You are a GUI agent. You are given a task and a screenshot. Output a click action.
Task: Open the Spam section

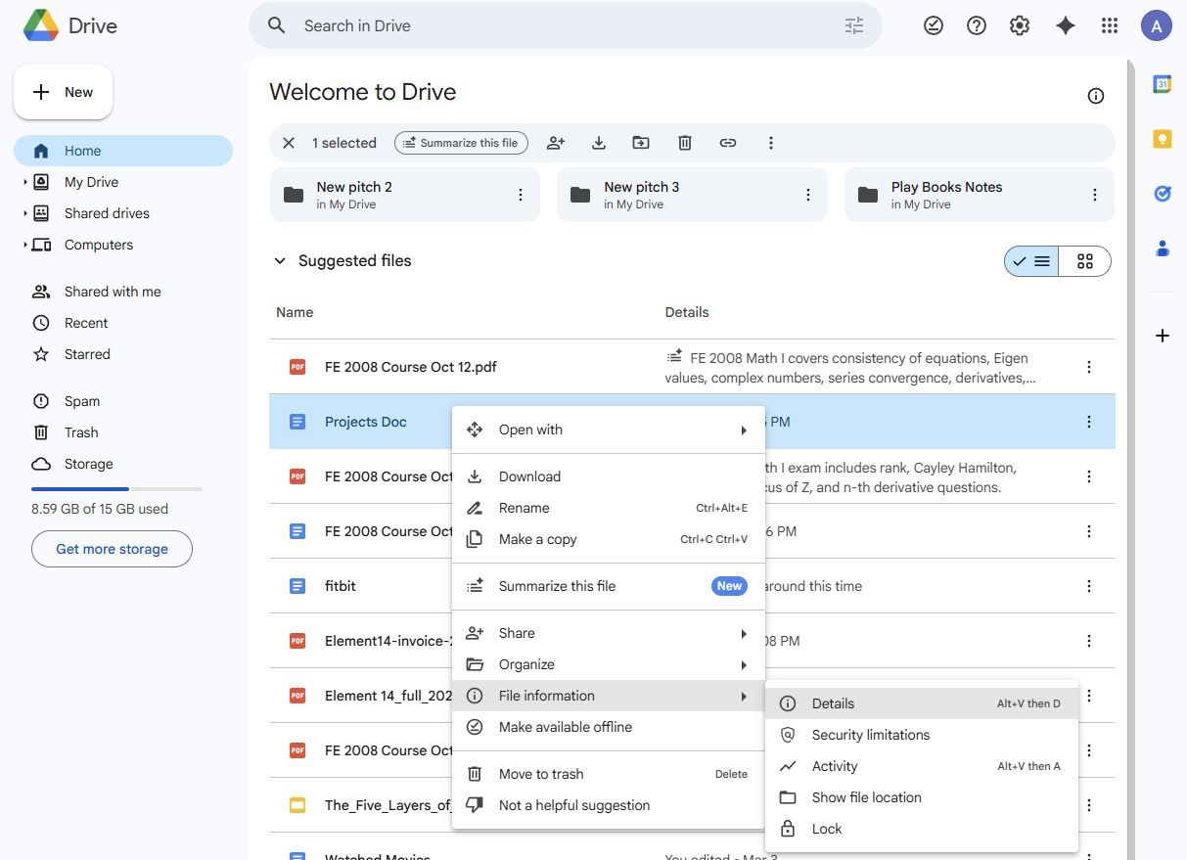[x=123, y=401]
